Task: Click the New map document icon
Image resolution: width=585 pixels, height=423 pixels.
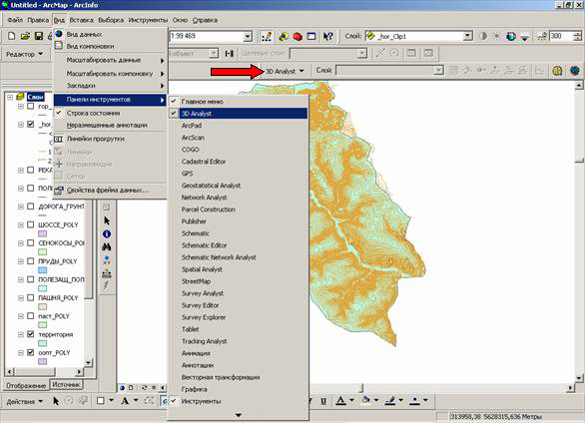Action: click(x=12, y=36)
